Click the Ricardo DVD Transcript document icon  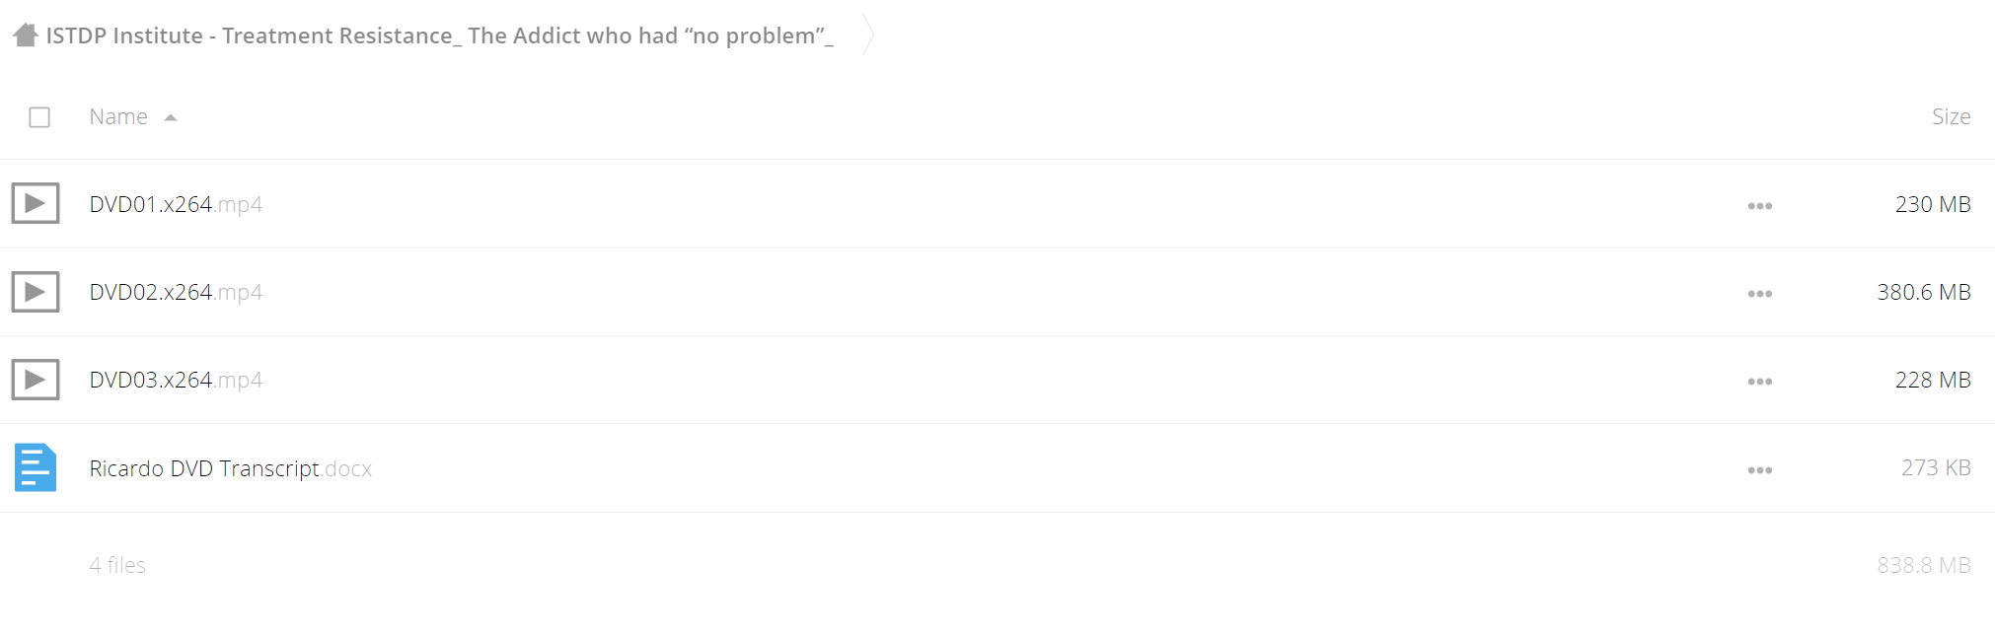[36, 467]
